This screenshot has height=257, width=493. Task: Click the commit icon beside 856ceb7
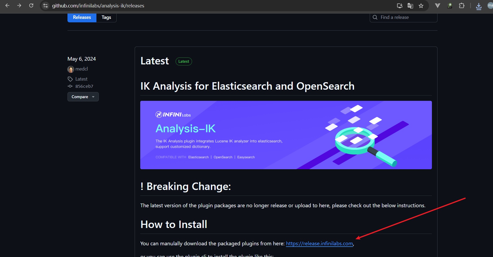pyautogui.click(x=70, y=86)
